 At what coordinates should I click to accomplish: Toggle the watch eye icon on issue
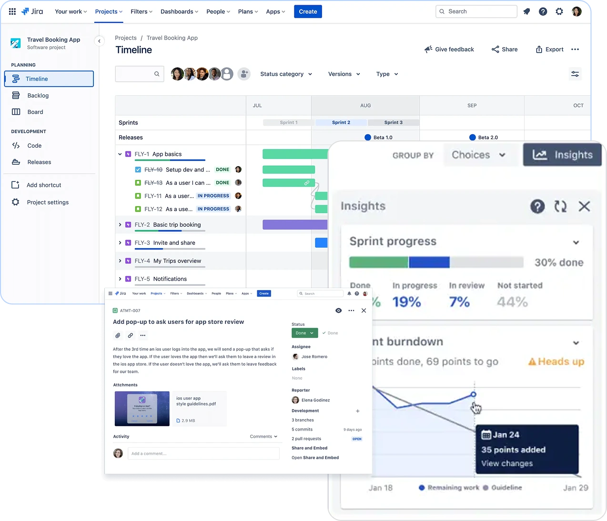click(x=338, y=311)
